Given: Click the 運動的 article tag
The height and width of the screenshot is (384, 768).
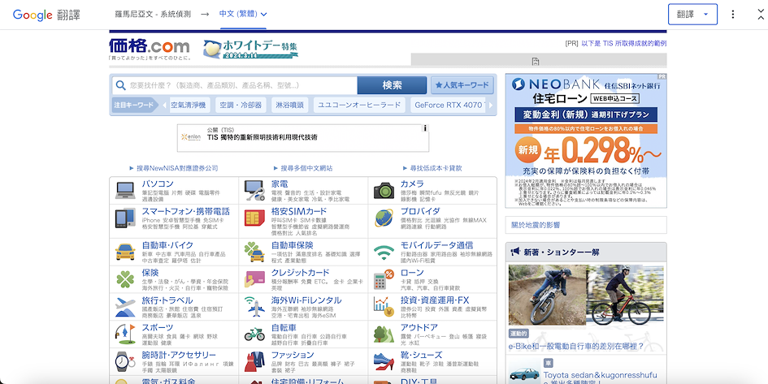Looking at the screenshot, I should [519, 334].
